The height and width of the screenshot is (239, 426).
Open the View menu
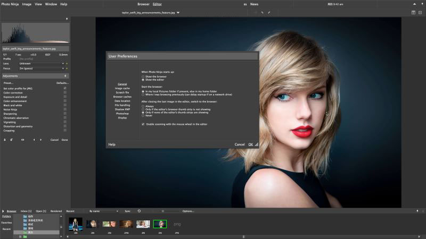[x=38, y=4]
